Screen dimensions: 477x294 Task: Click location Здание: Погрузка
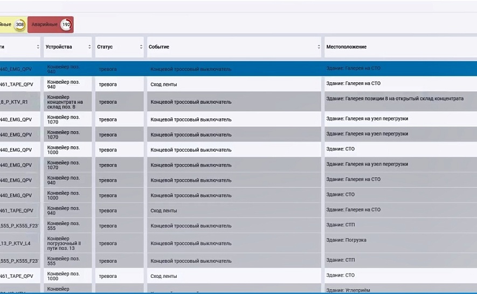pos(346,240)
